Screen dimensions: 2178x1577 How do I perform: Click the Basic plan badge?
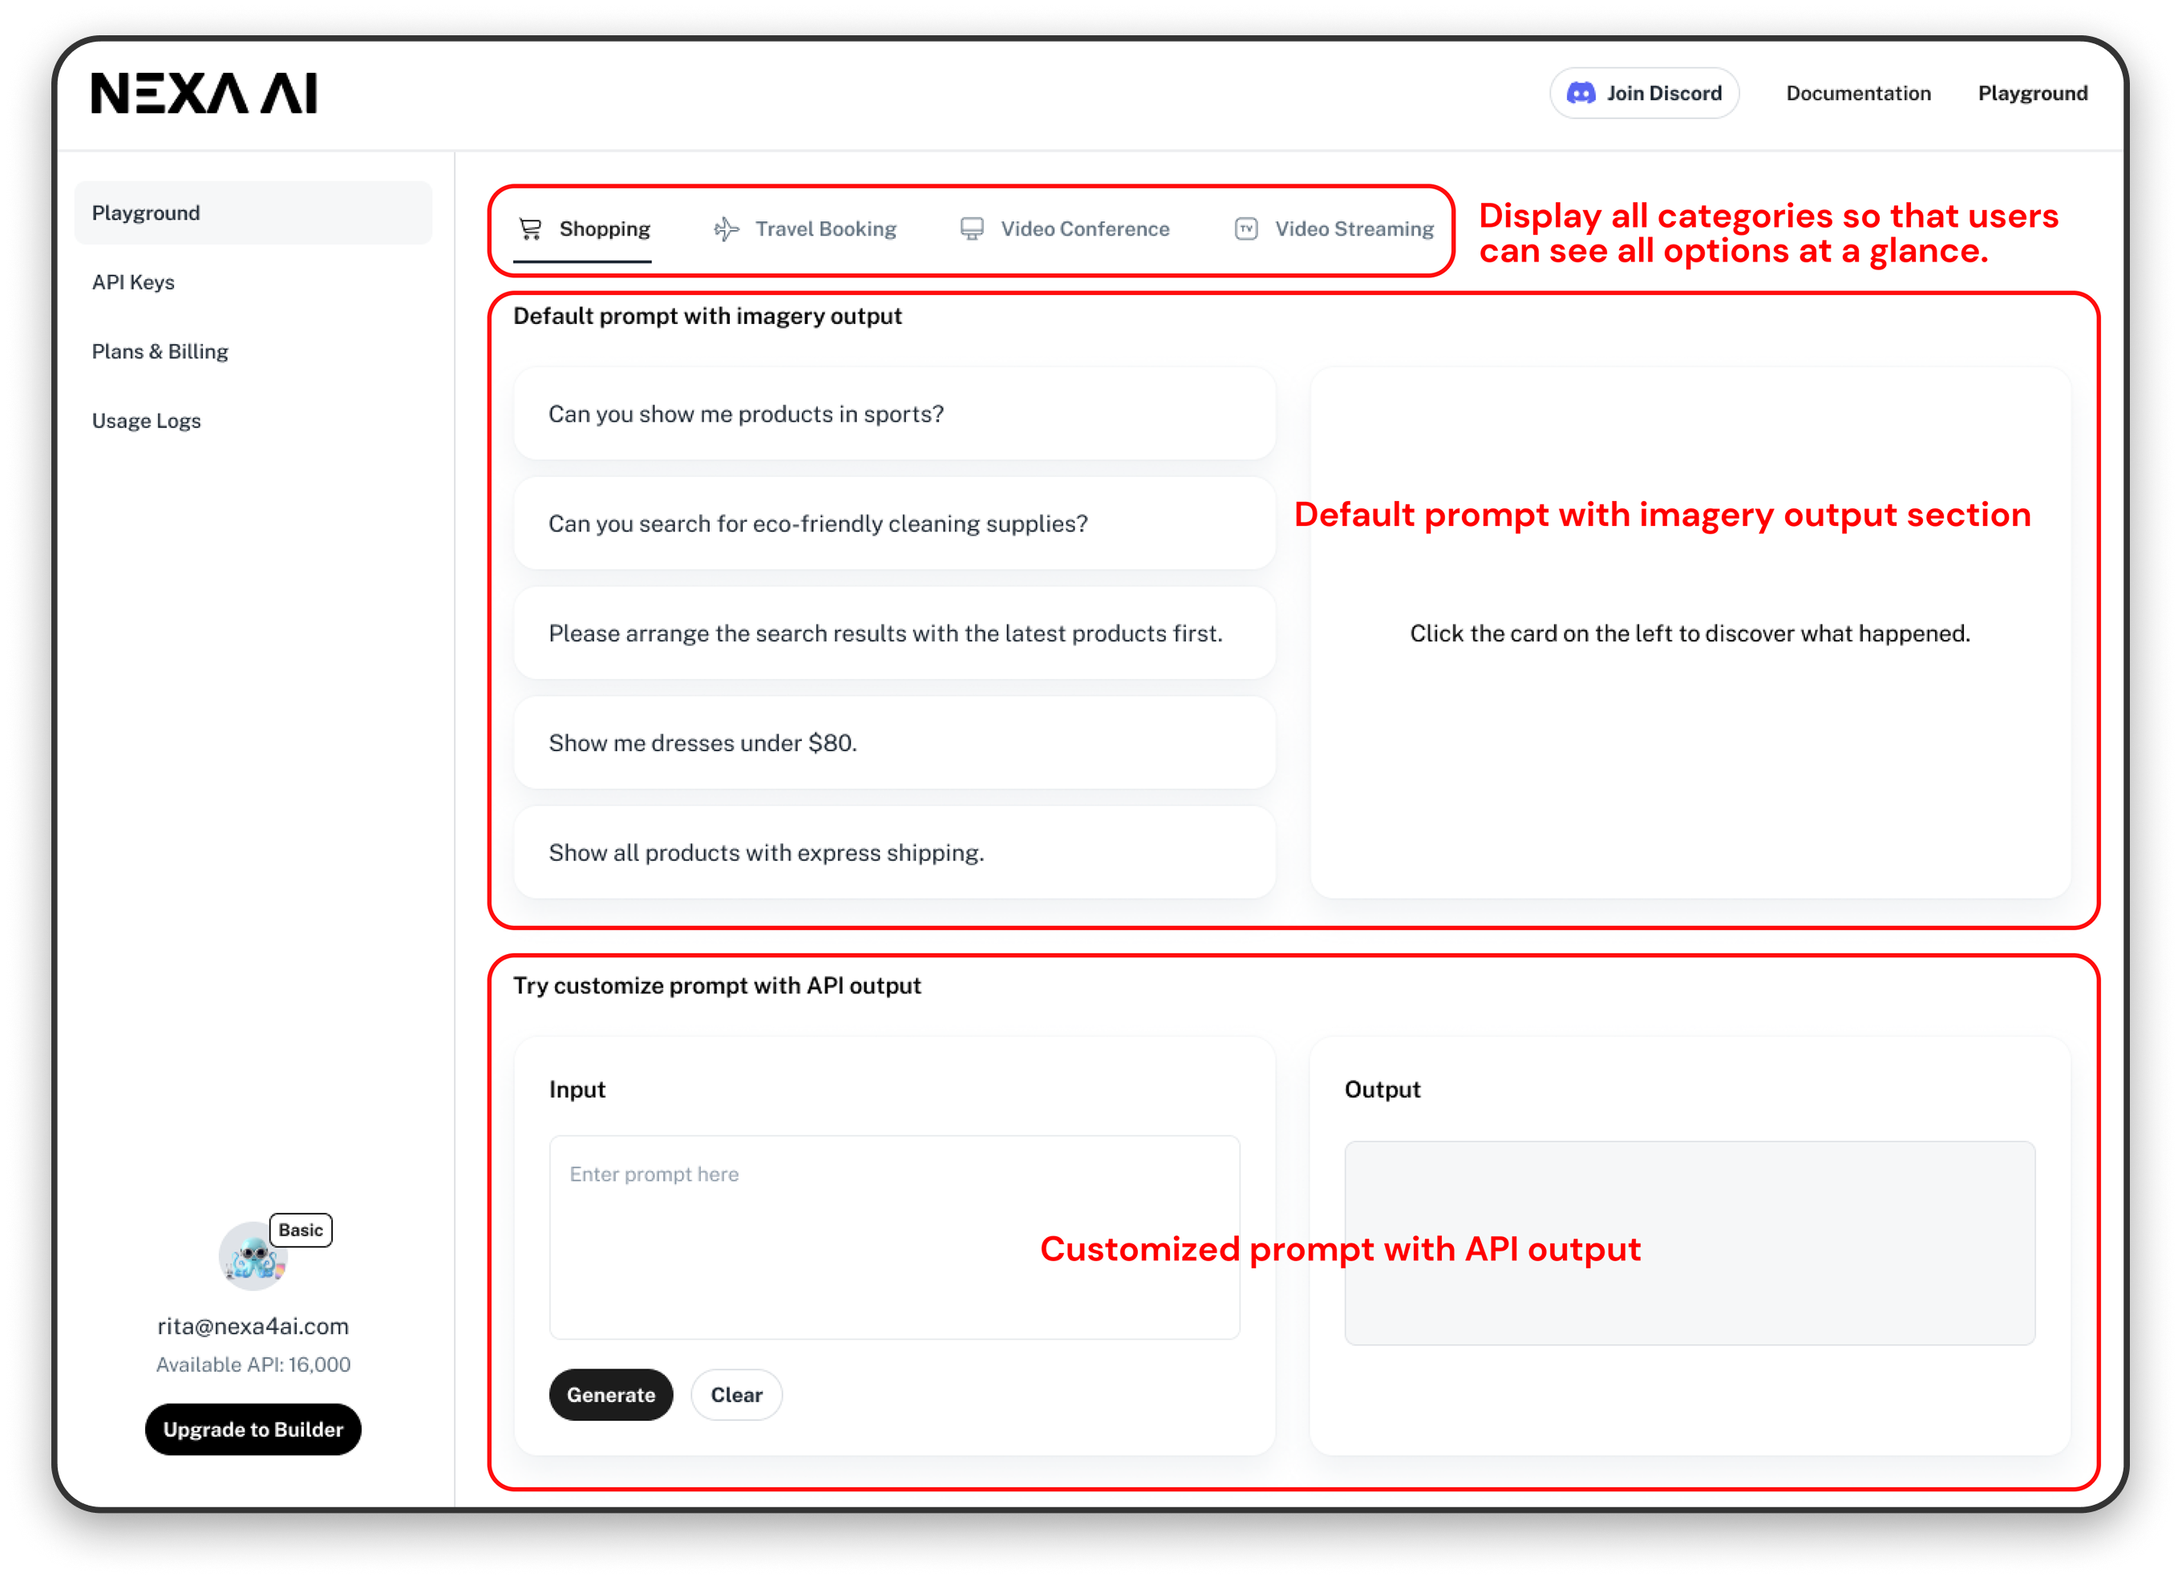click(301, 1230)
